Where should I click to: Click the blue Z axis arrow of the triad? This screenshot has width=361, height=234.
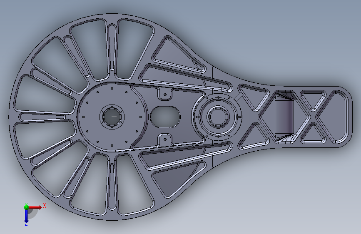[x=26, y=216]
